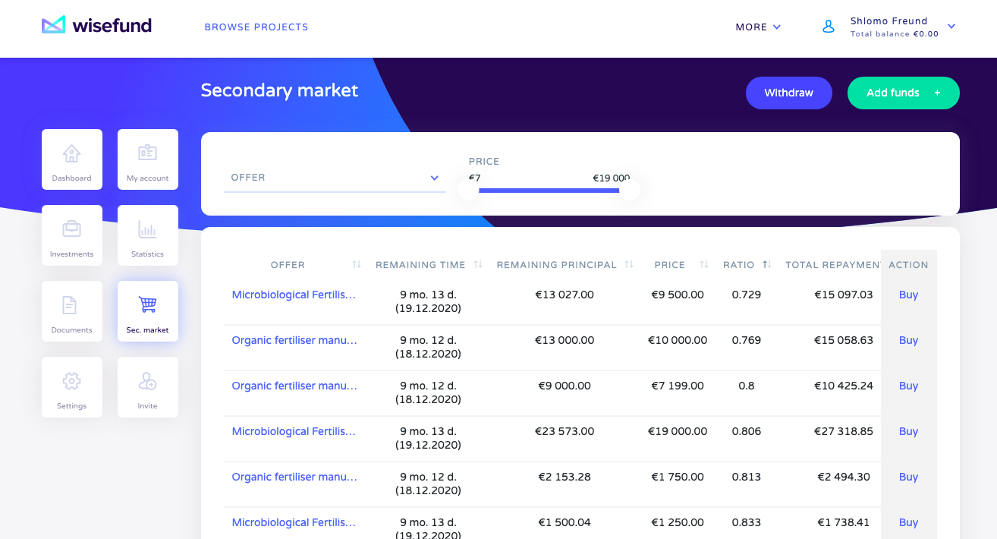Buy the €19 000.00 Microbiological Fertiliser offer
Screen dimensions: 997x539
pos(908,431)
